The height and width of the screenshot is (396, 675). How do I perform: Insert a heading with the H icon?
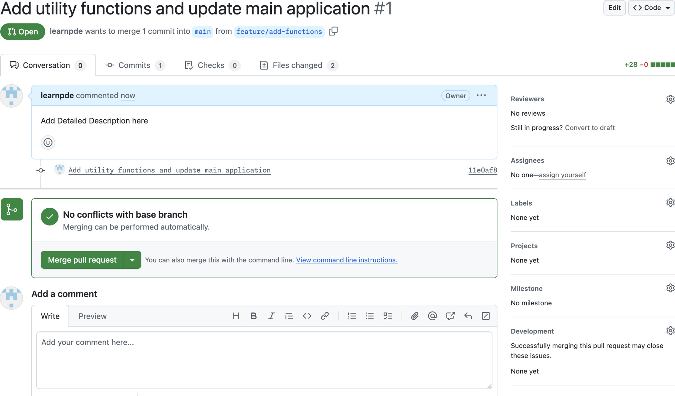click(x=236, y=316)
